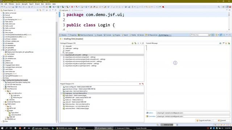Open the search magnifier near the perspectives
Image resolution: width=232 pixels, height=130 pixels.
point(219,7)
